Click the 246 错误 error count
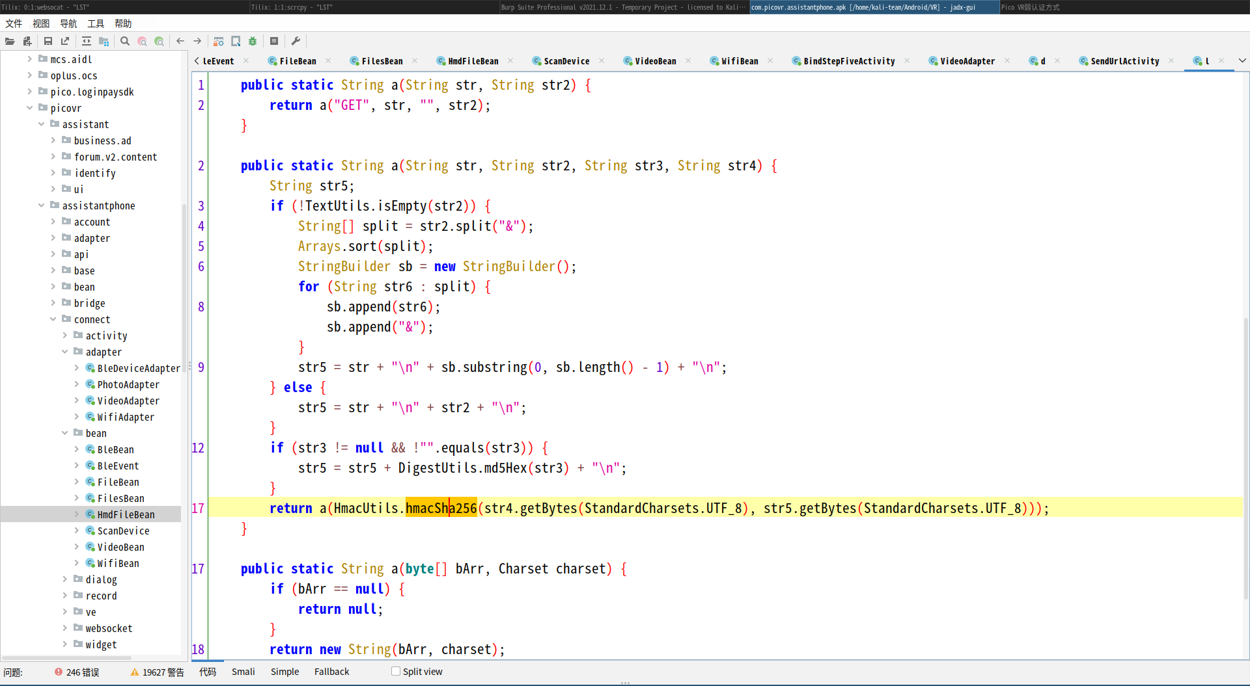This screenshot has height=686, width=1250. (x=83, y=672)
